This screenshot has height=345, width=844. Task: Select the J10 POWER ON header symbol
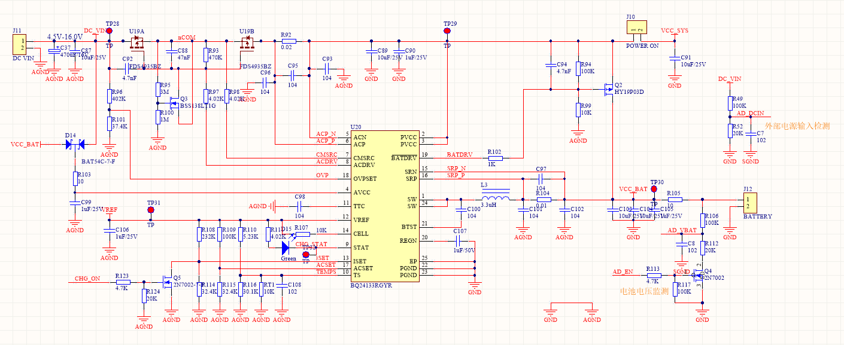636,29
